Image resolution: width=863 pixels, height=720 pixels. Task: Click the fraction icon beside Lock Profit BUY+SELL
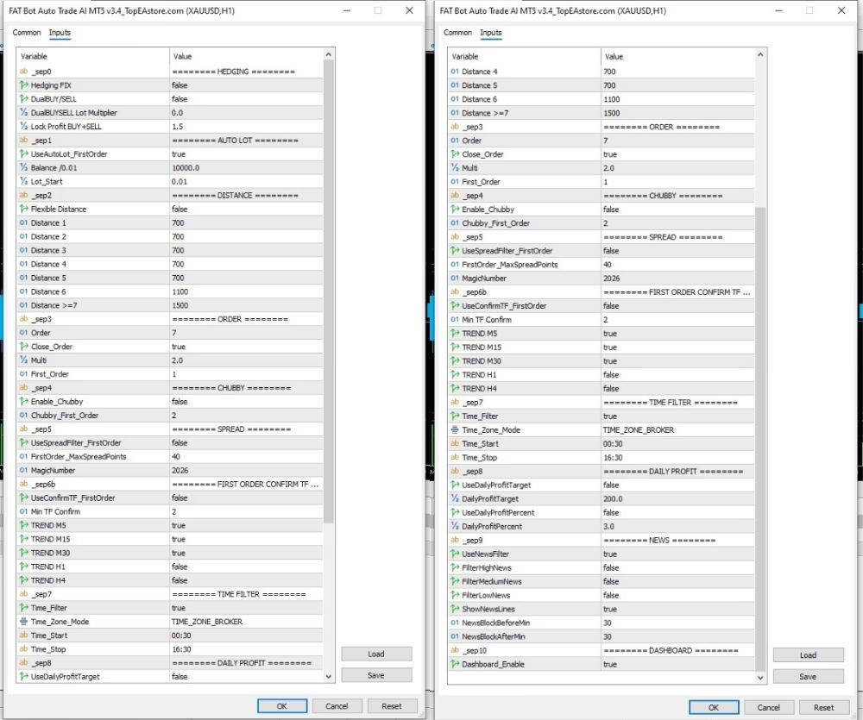click(x=23, y=127)
